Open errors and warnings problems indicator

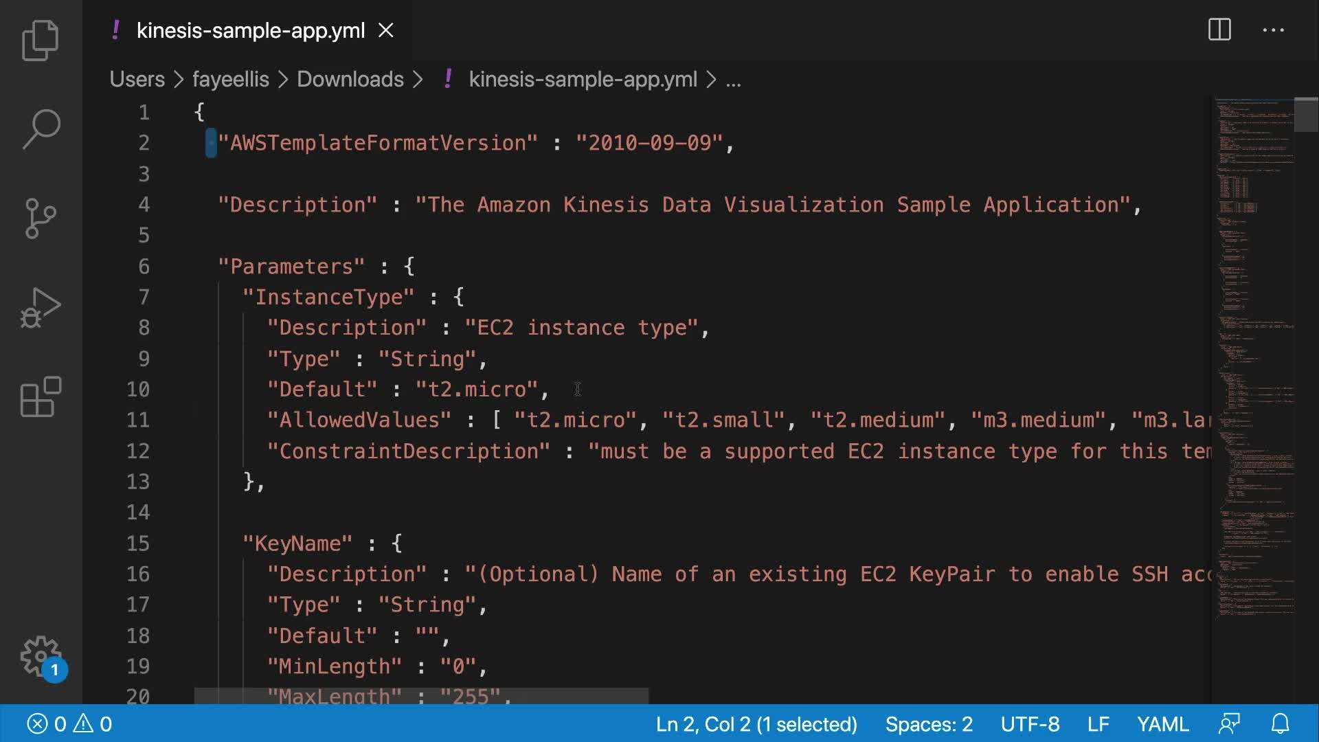(x=69, y=724)
